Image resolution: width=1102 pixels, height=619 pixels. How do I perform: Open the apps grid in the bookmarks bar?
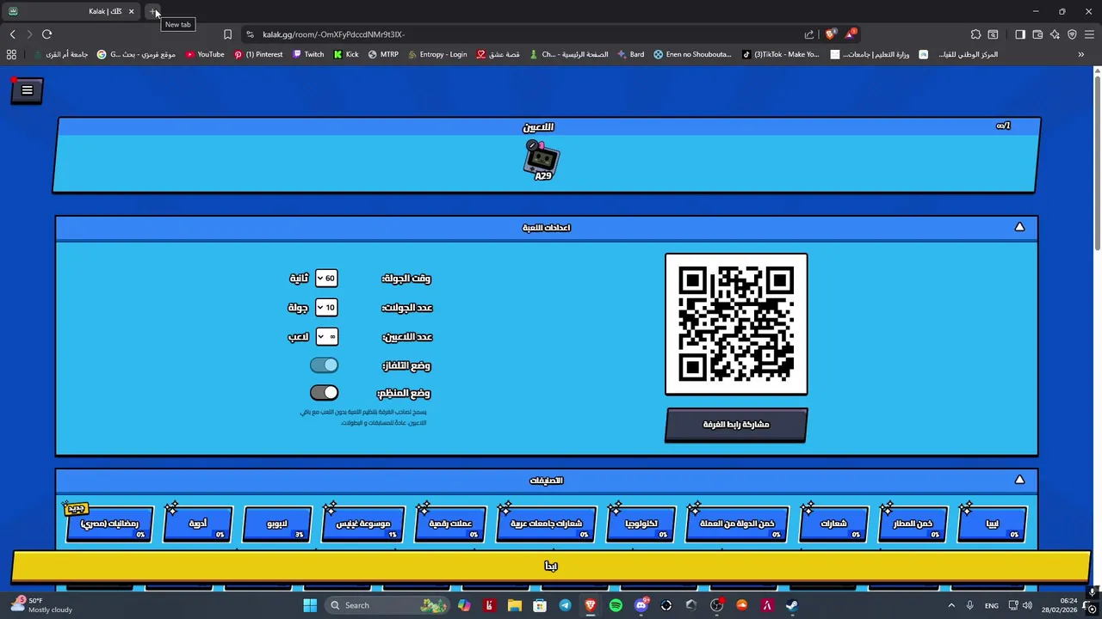coord(11,54)
